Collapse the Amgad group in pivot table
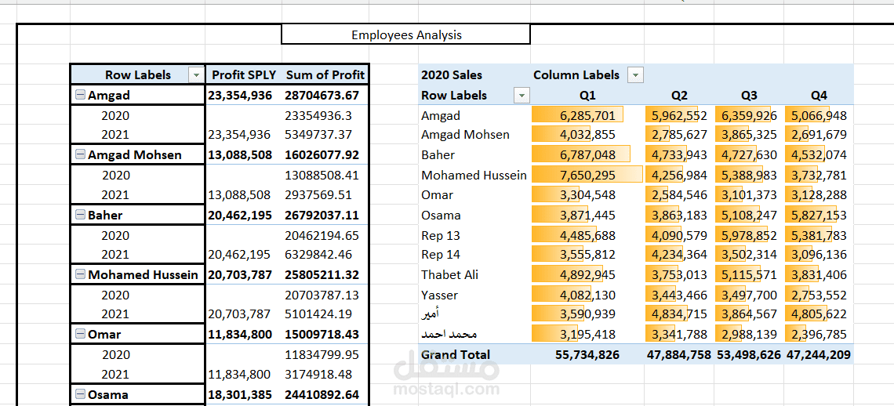Screen dimensions: 894x406 pos(80,96)
